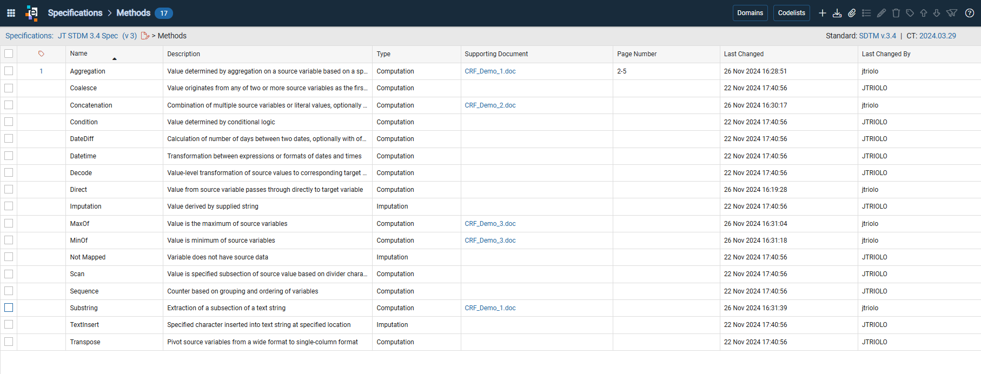Sort by Last Changed By column header

coord(886,54)
